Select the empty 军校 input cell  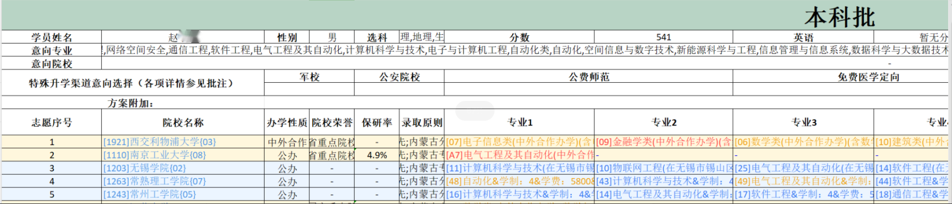tap(309, 89)
